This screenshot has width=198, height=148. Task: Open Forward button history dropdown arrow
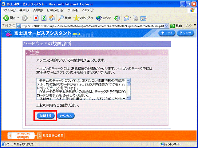pos(30,18)
